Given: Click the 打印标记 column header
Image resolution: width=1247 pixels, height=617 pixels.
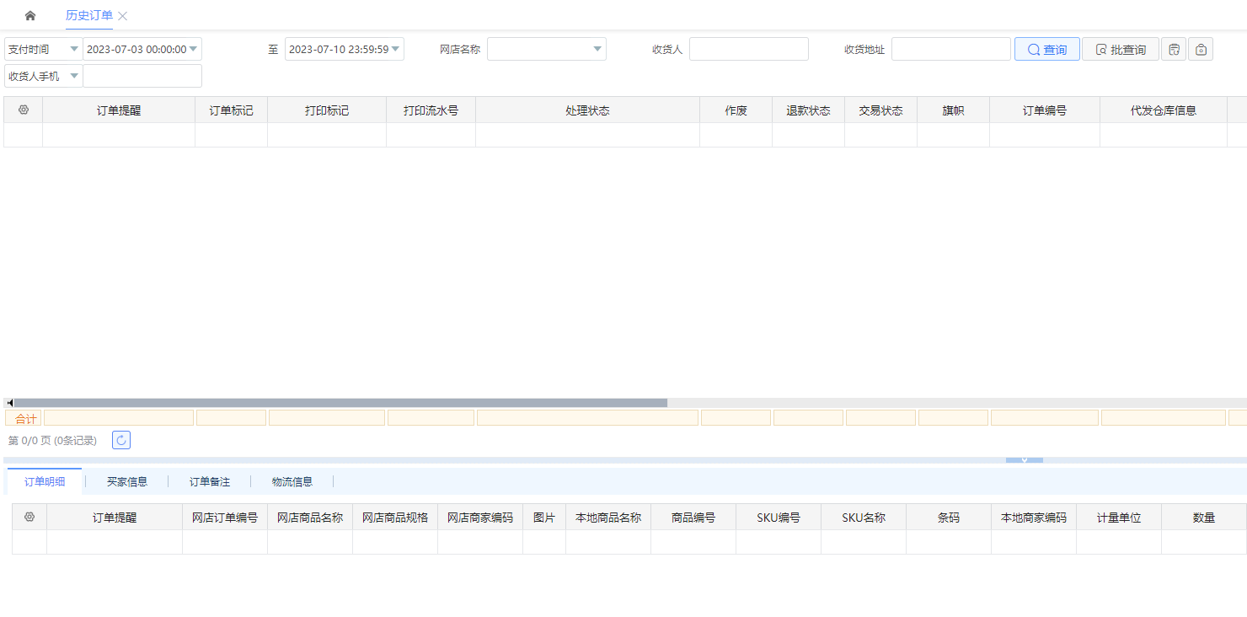Looking at the screenshot, I should click(327, 110).
